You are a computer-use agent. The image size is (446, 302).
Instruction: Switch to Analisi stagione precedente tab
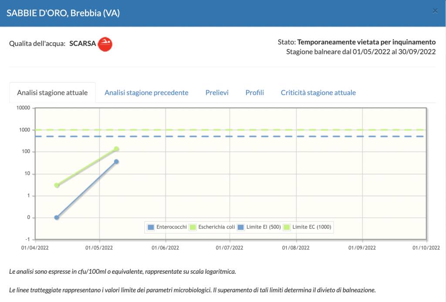pyautogui.click(x=146, y=93)
